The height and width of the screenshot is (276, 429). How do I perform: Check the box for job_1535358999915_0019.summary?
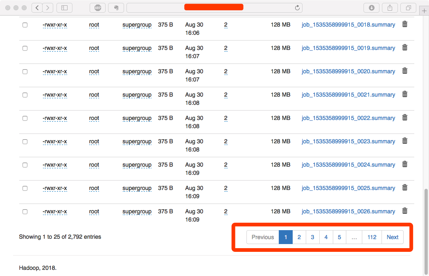(x=25, y=48)
